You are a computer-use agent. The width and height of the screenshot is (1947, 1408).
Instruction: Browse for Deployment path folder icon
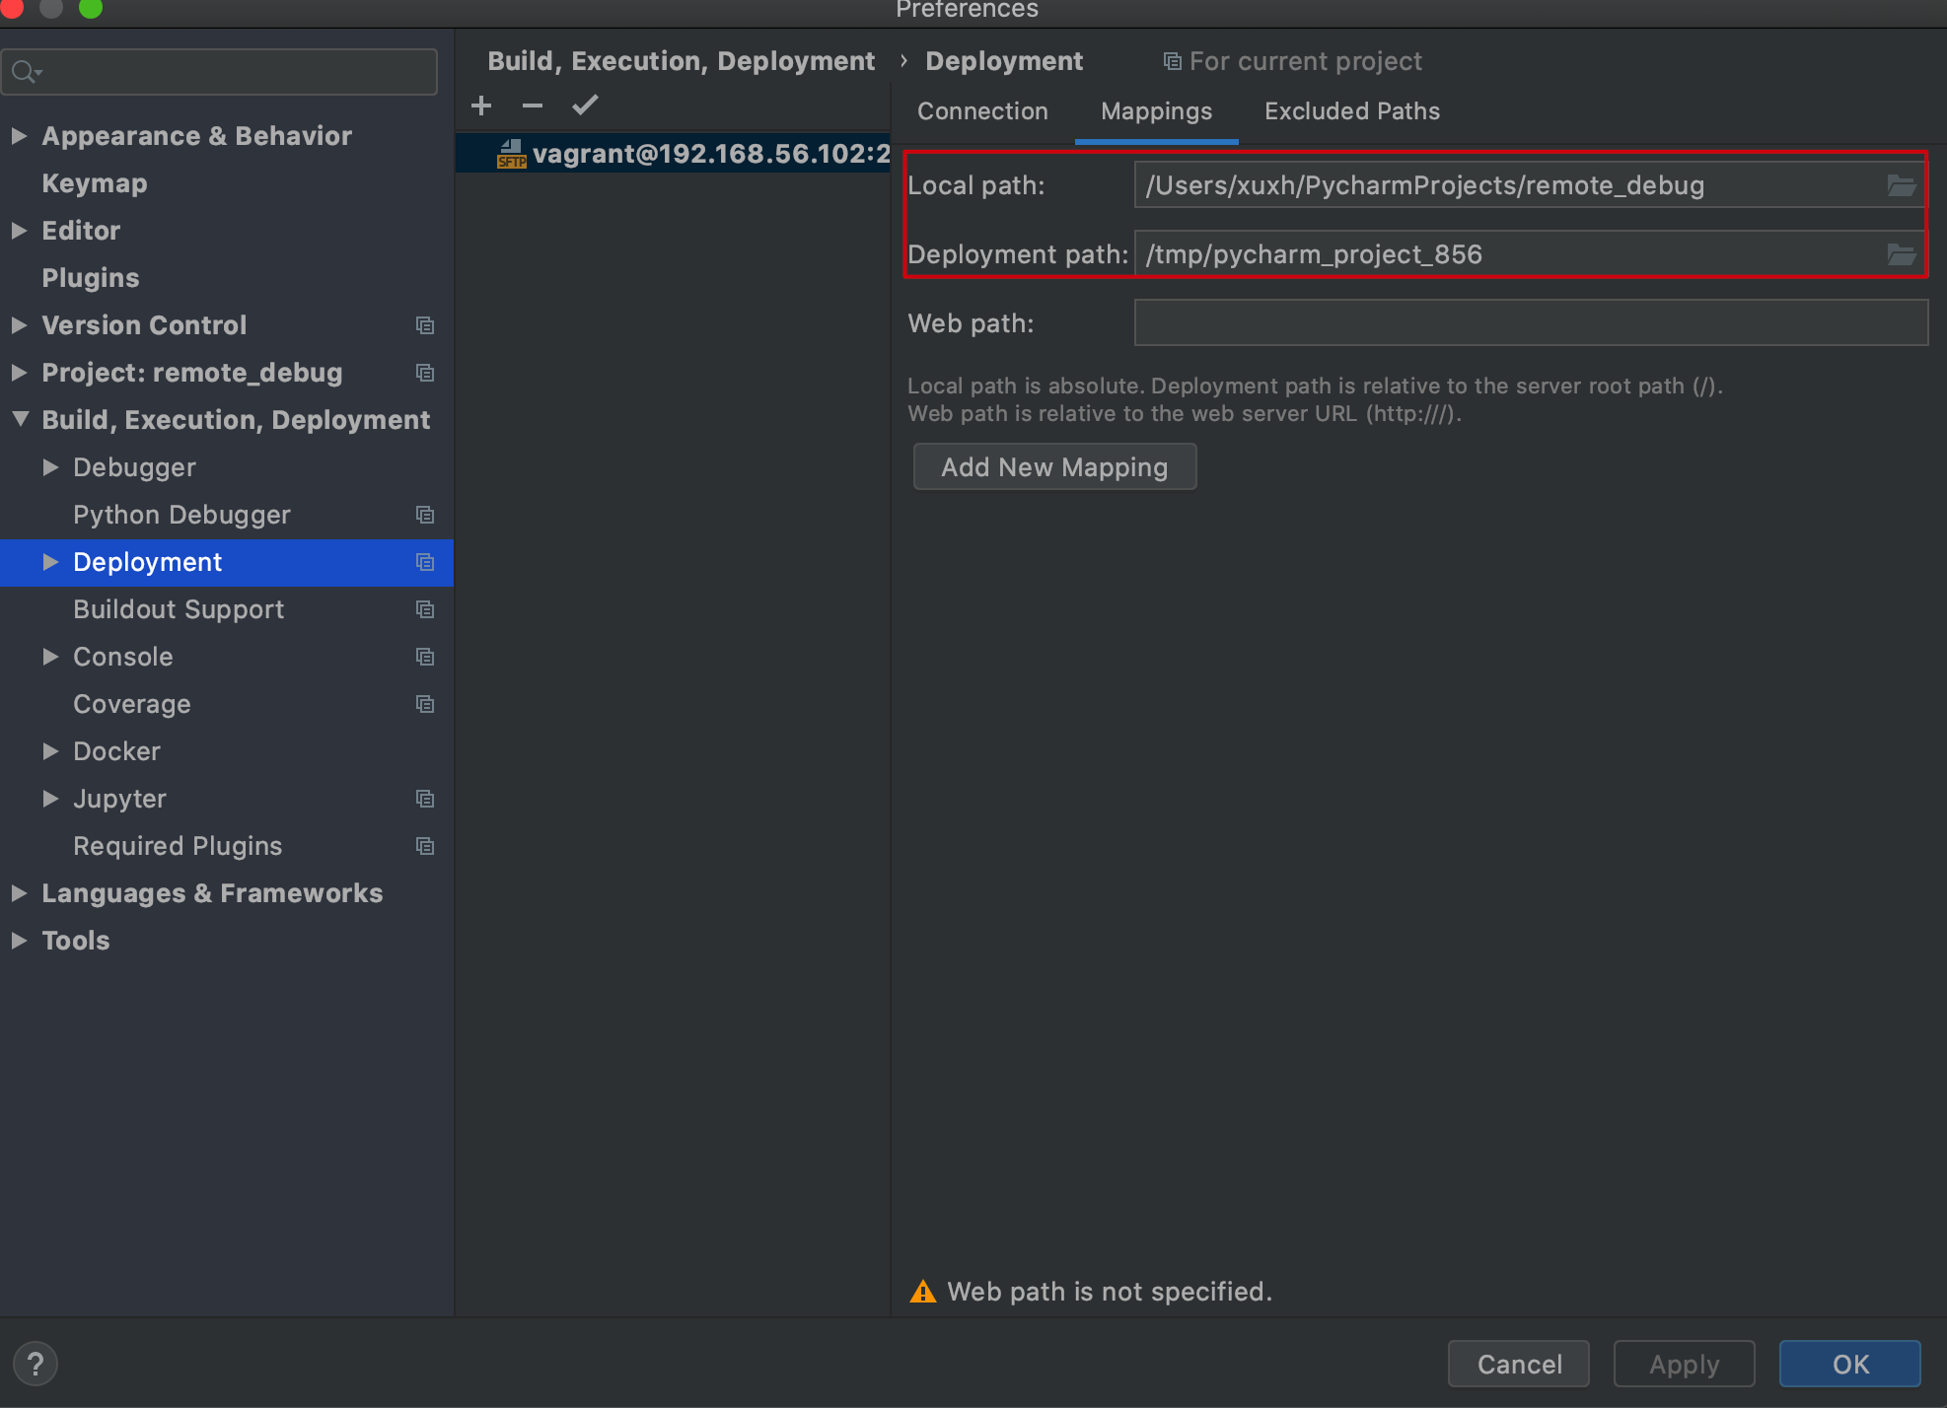(1901, 254)
